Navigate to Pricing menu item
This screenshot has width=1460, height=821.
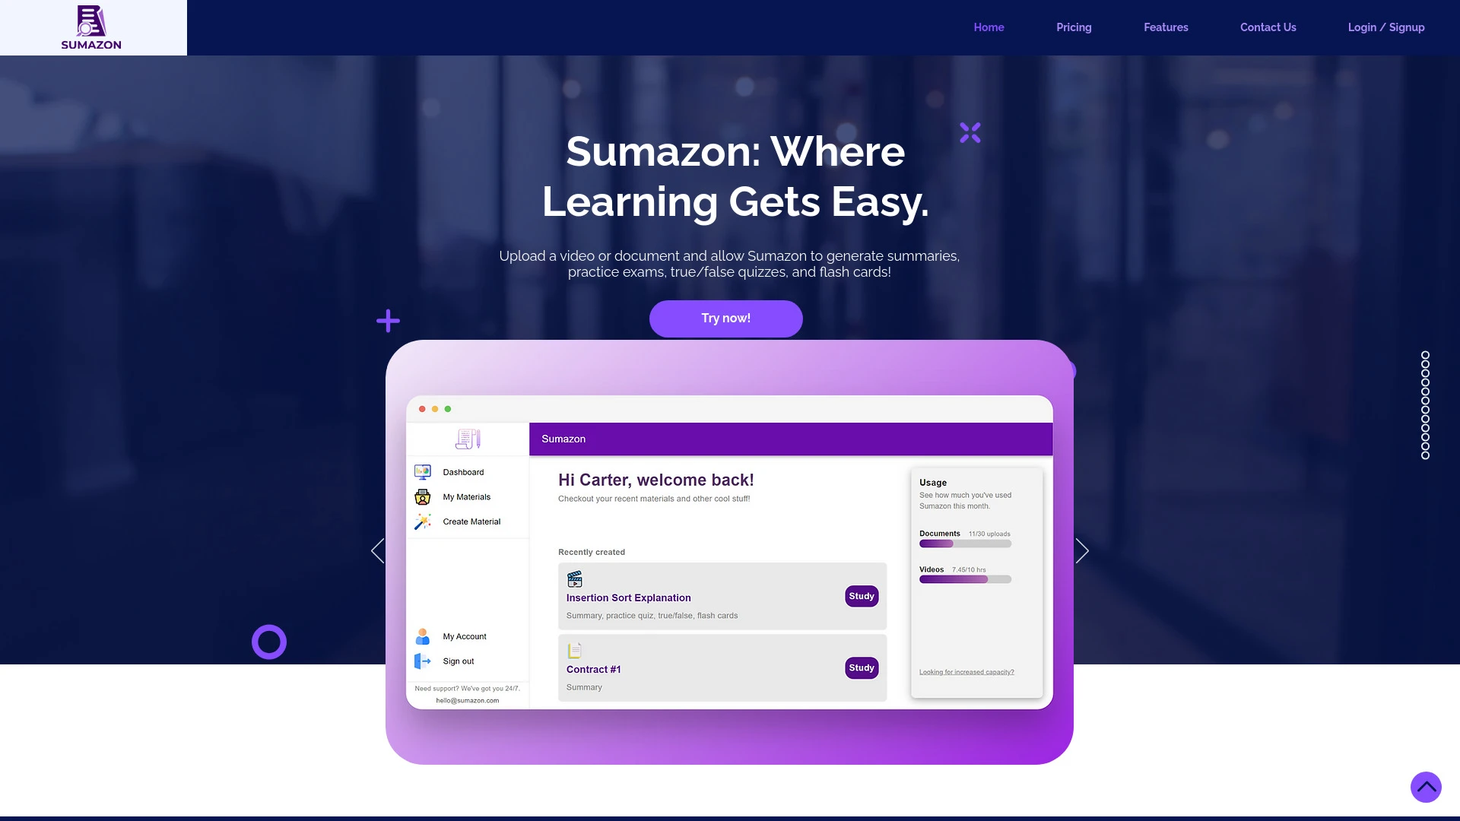point(1074,27)
